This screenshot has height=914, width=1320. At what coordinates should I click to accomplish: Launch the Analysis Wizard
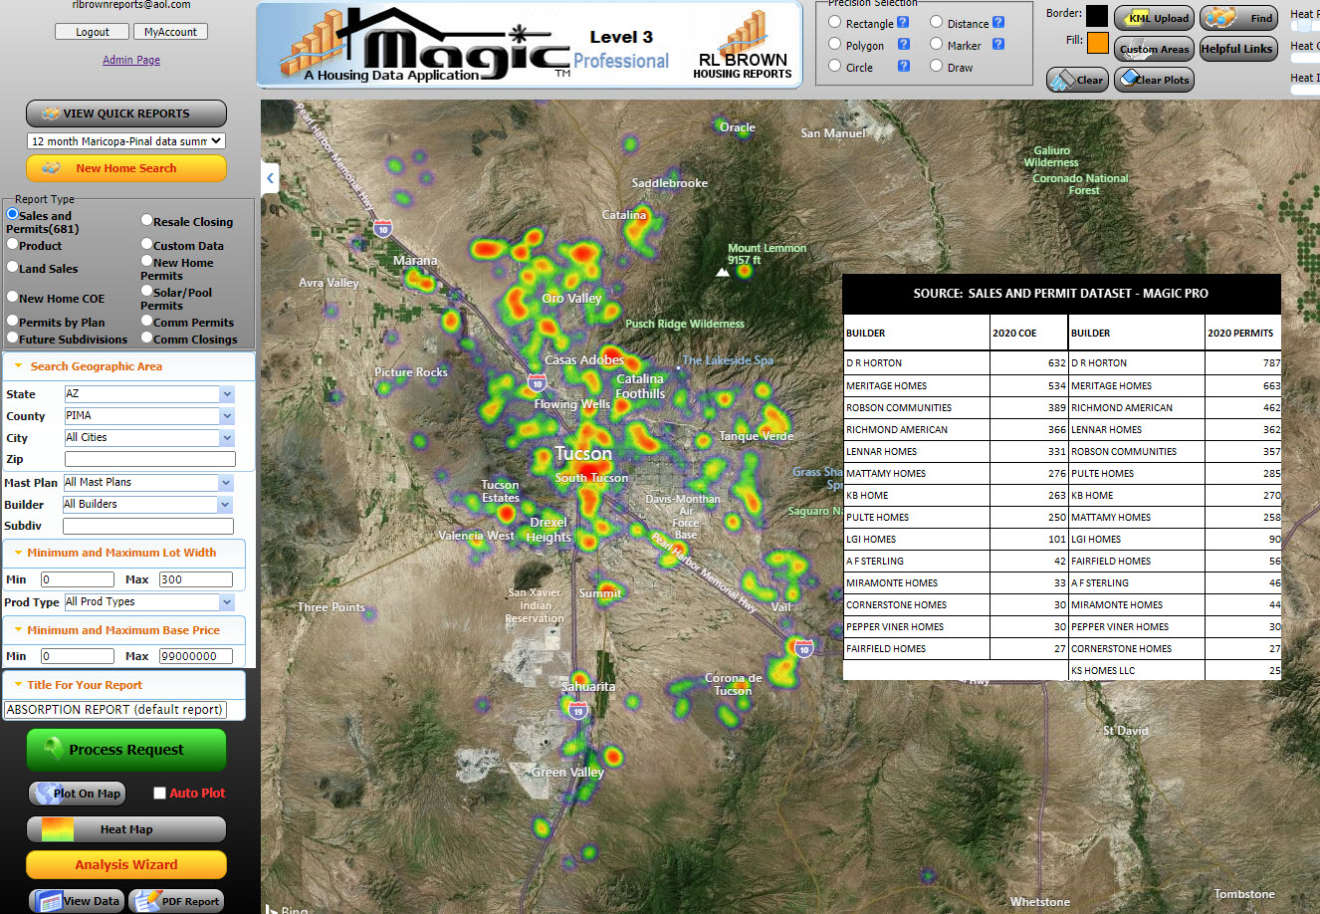[x=126, y=865]
